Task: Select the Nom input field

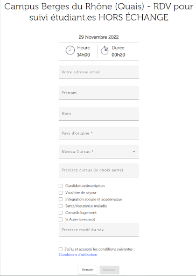Action: (99, 114)
